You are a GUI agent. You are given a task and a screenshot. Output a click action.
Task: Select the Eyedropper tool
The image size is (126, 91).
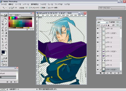click(6, 45)
